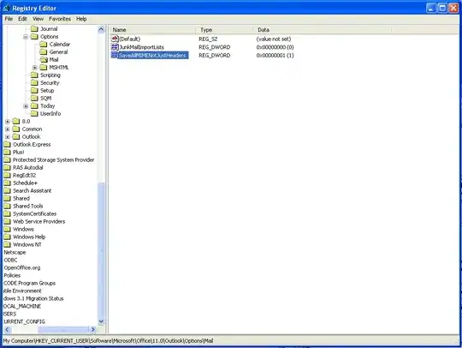Expand the Today tree node
Viewport: 462px width, 348px height.
click(26, 106)
